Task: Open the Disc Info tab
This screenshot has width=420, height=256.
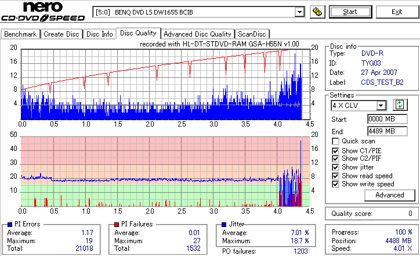Action: pos(99,34)
